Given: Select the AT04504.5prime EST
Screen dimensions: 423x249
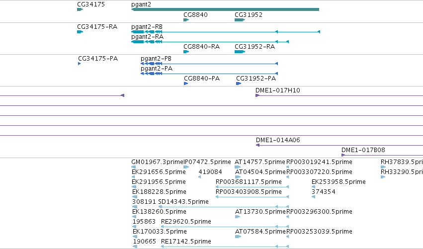Looking at the screenshot, I should 238,177.
